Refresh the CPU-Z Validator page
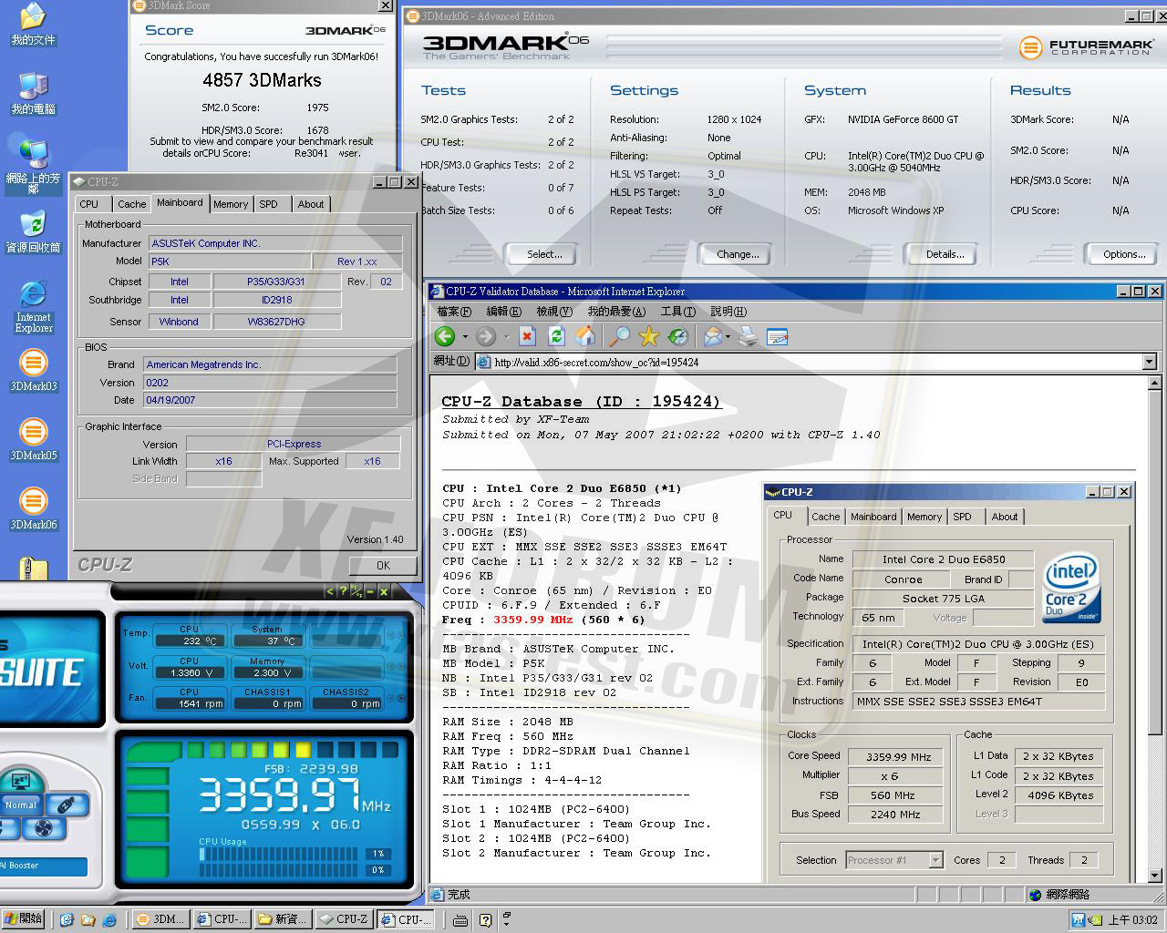Image resolution: width=1167 pixels, height=933 pixels. coord(556,337)
